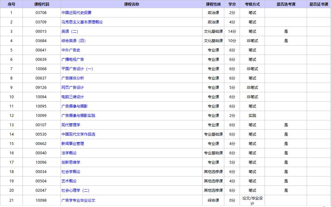
Task: Open the 中国近现代史纲要 course link
Action: pyautogui.click(x=76, y=13)
